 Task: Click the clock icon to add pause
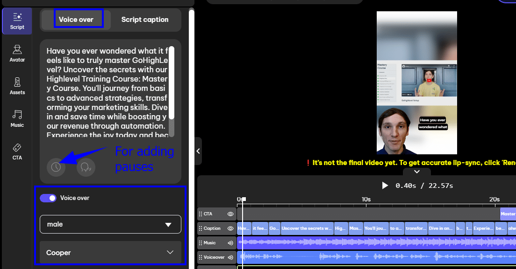tap(56, 167)
